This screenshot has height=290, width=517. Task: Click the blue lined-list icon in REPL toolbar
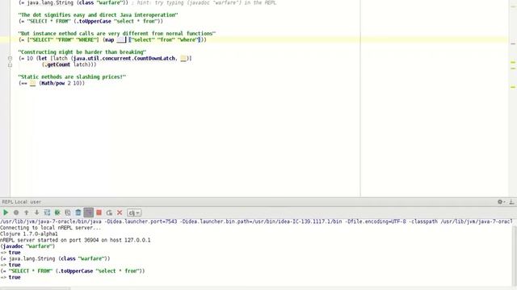47,213
